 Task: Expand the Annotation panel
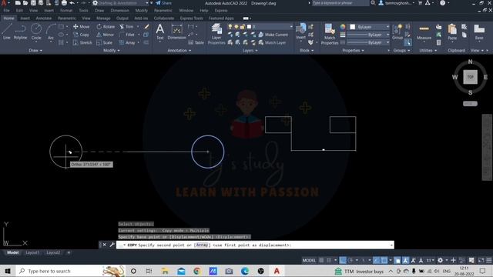point(179,50)
